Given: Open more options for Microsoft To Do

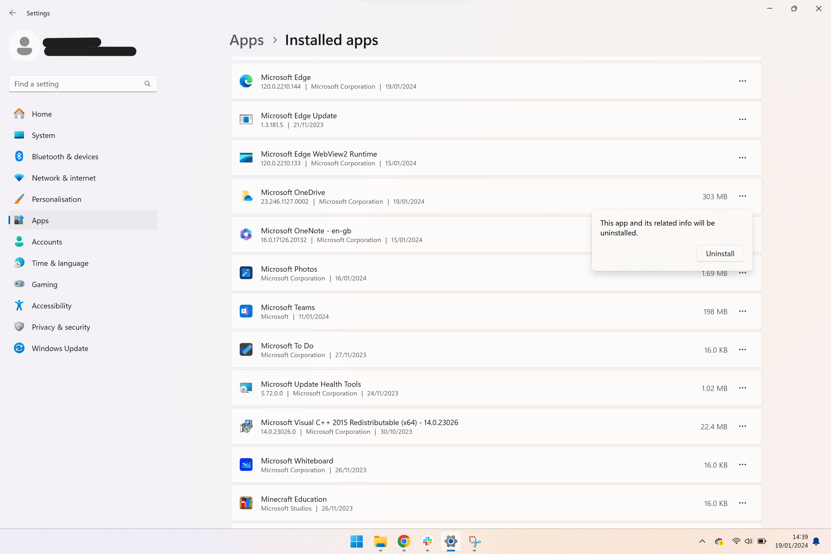Looking at the screenshot, I should tap(742, 349).
